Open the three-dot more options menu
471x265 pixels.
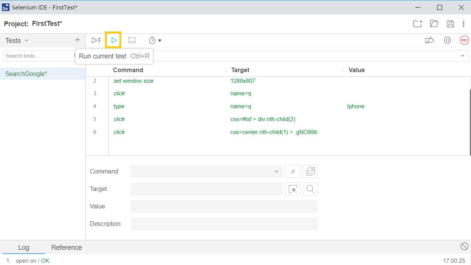[x=463, y=24]
